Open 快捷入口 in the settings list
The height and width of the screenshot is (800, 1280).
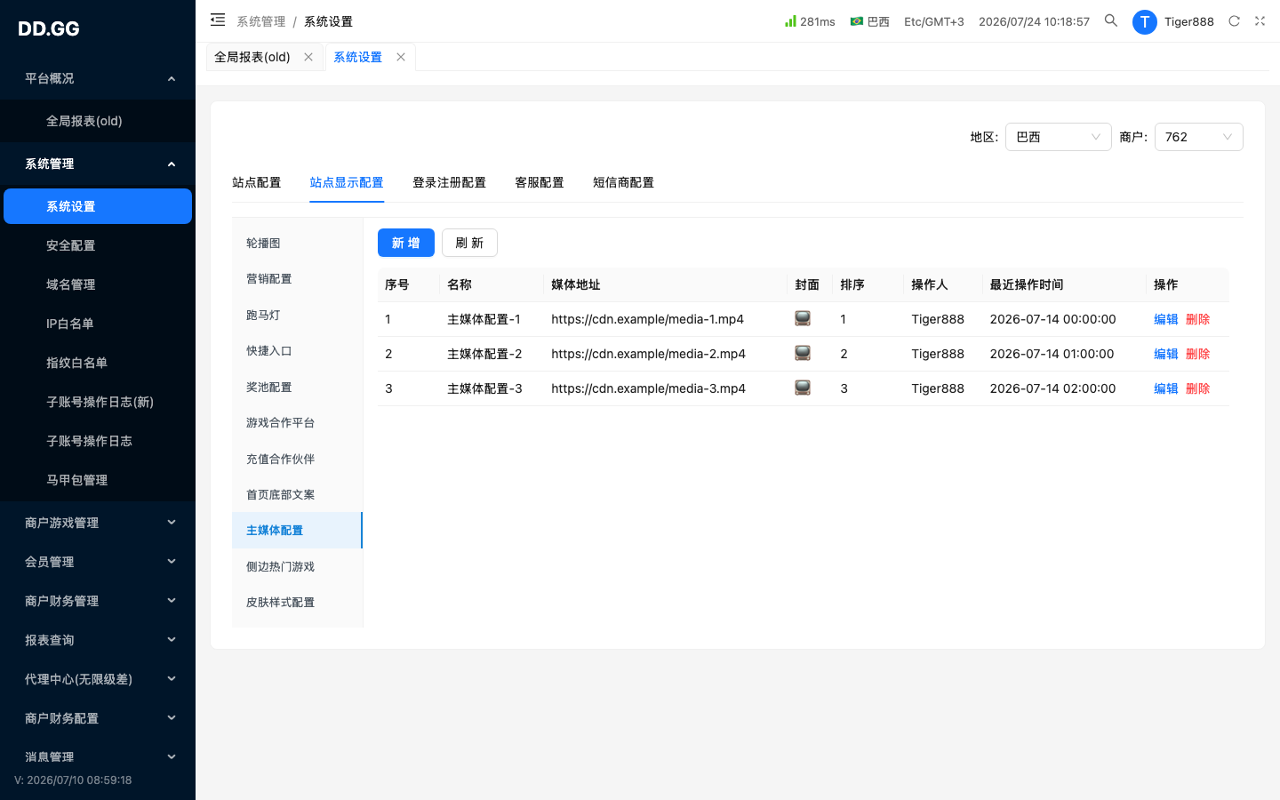pyautogui.click(x=297, y=350)
